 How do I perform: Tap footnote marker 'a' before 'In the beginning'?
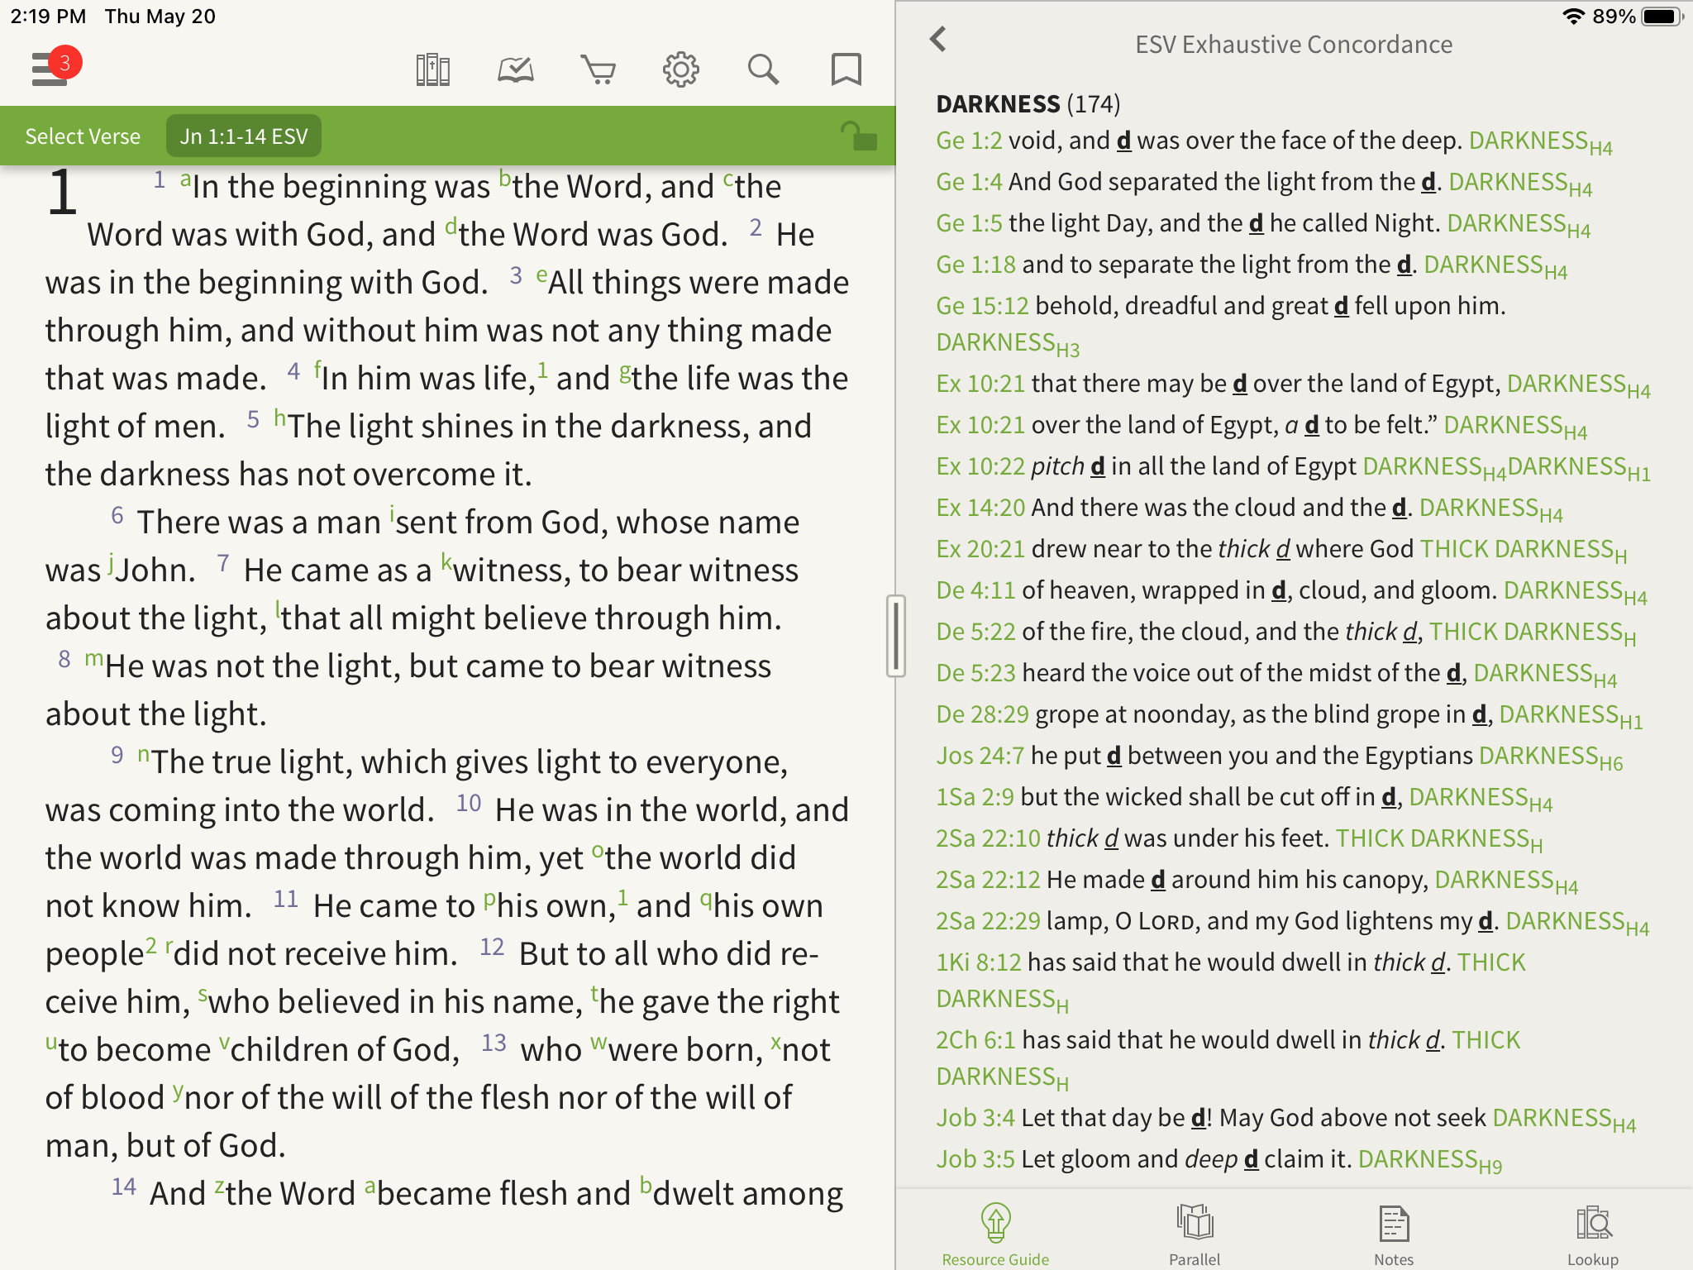tap(185, 179)
